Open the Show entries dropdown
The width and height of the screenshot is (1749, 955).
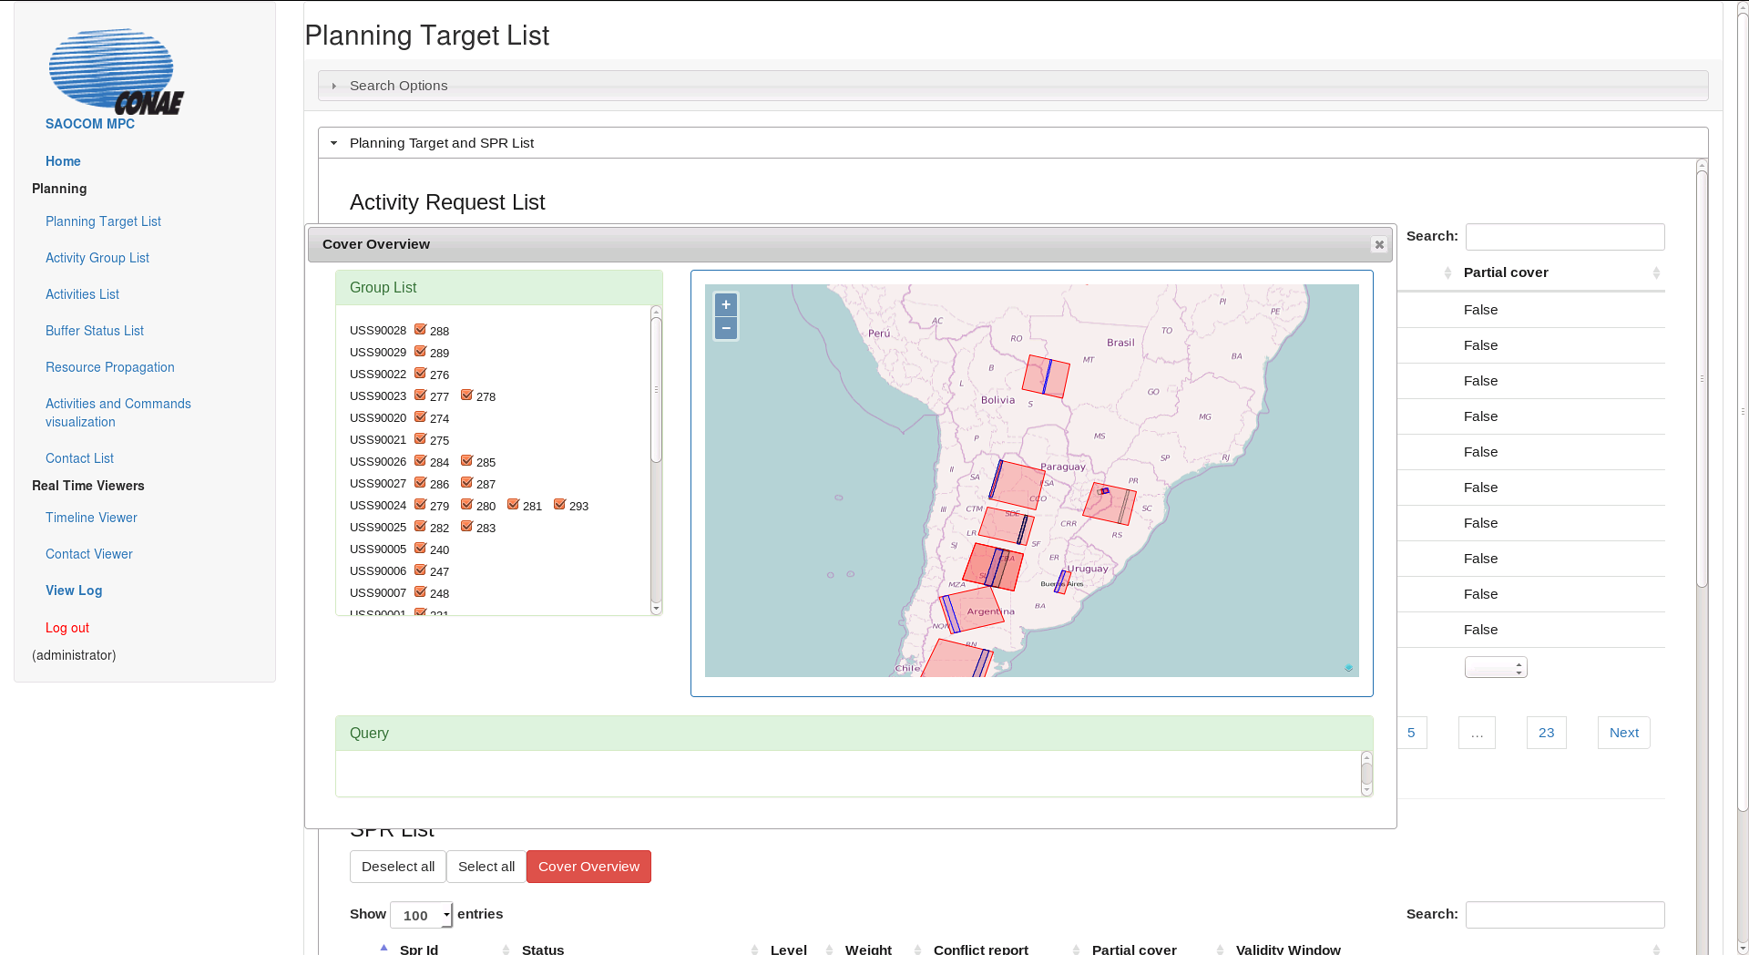click(x=421, y=915)
